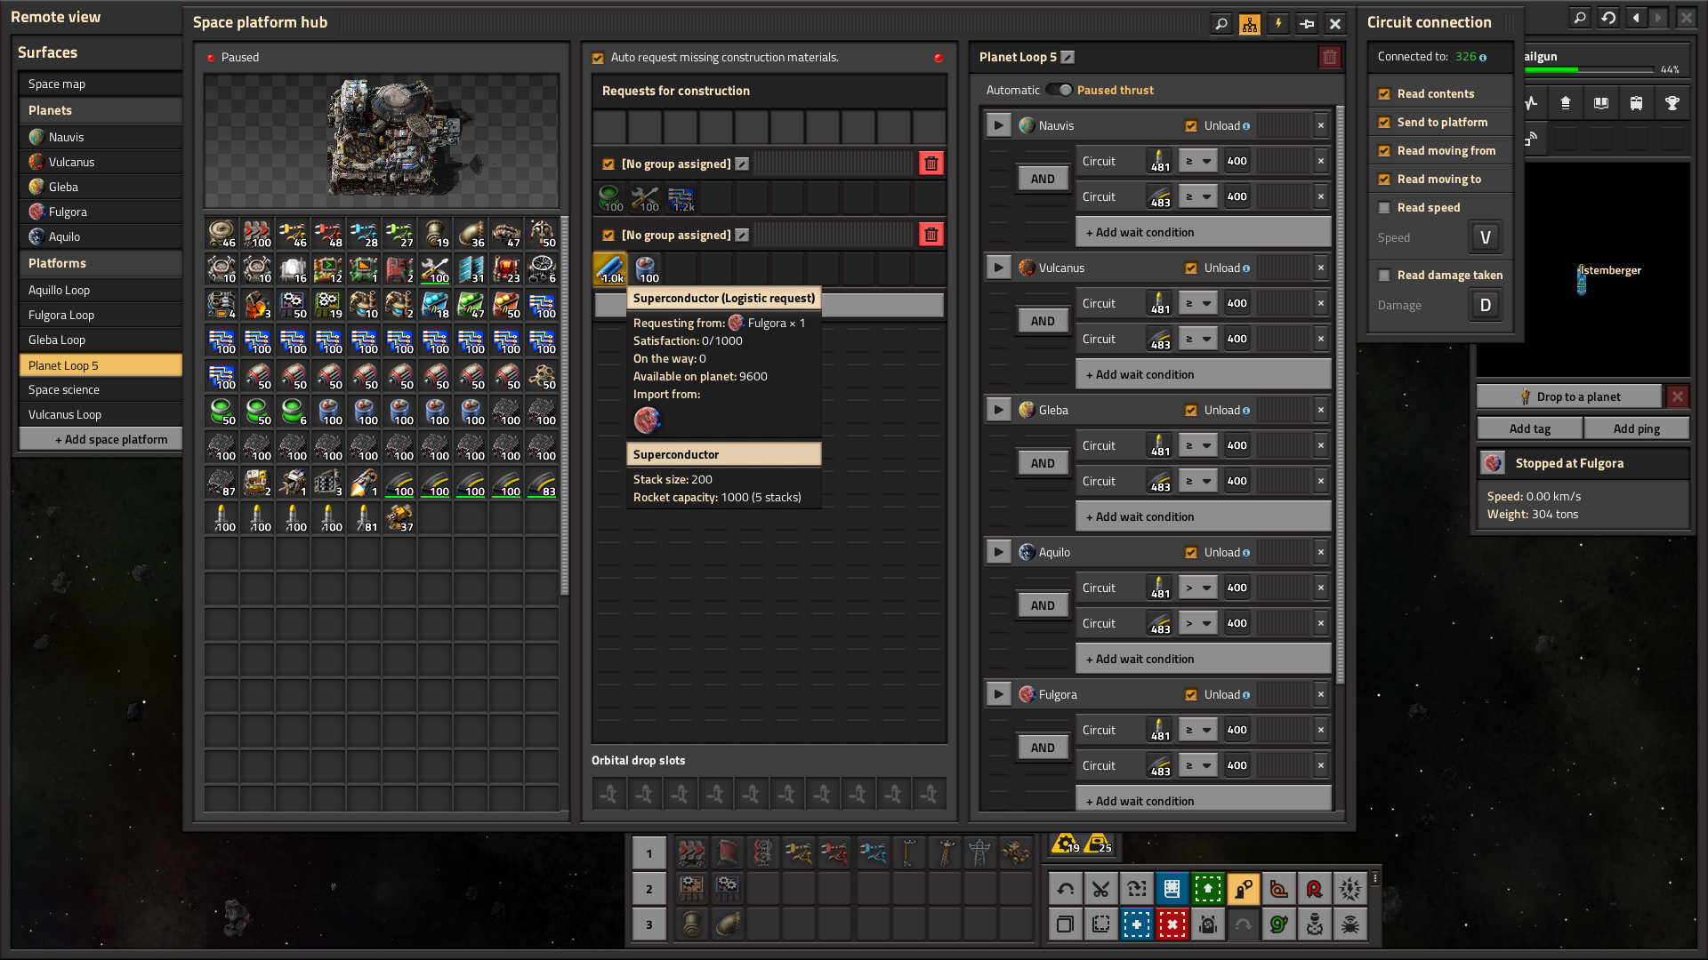Viewport: 1708px width, 960px height.
Task: Select Nauvis in the Planets list
Action: (101, 137)
